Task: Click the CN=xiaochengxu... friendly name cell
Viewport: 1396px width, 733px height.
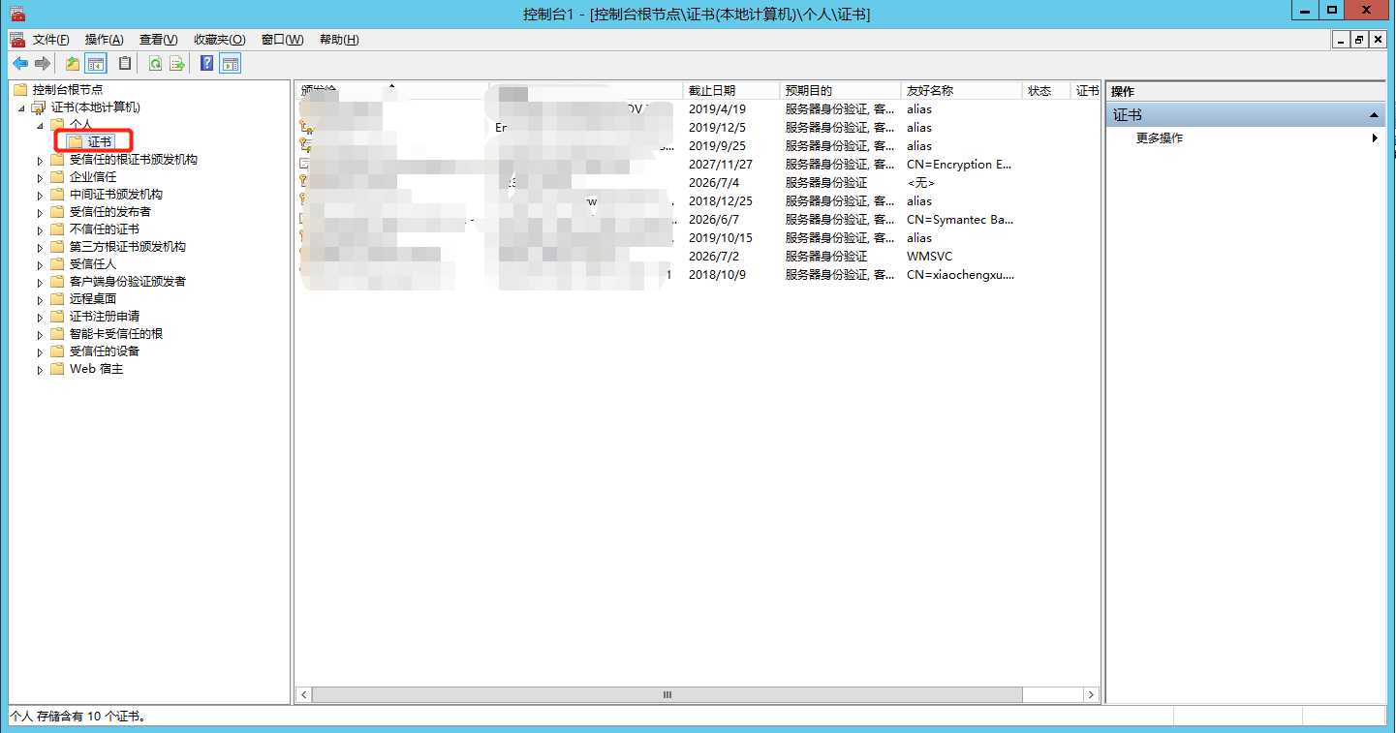Action: [960, 275]
